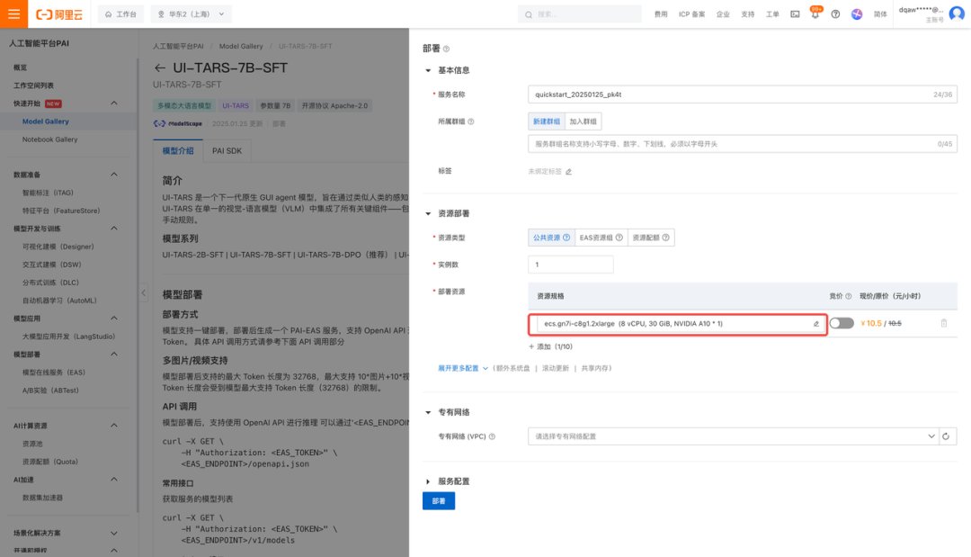971x557 pixels.
Task: Click the hamburger menu at top left
Action: tap(12, 13)
